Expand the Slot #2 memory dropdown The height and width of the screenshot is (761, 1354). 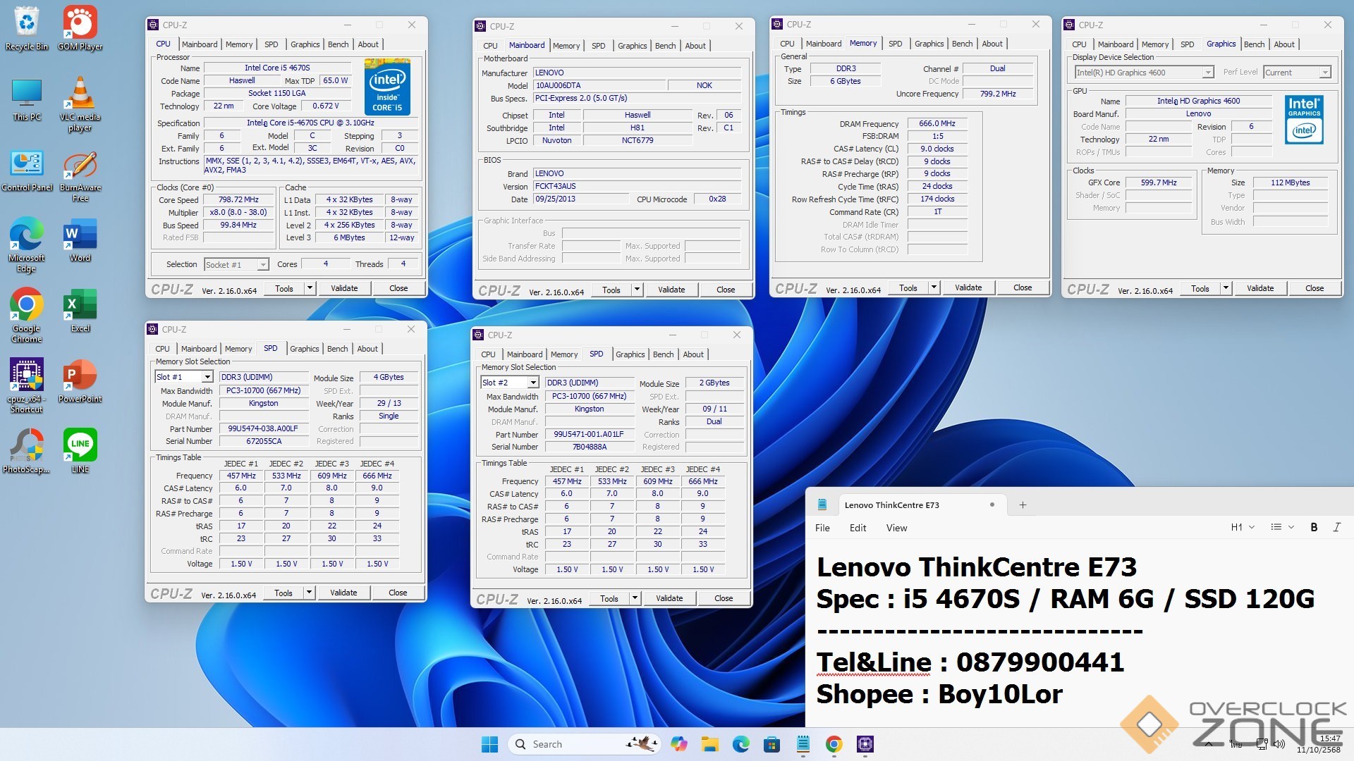[x=533, y=383]
